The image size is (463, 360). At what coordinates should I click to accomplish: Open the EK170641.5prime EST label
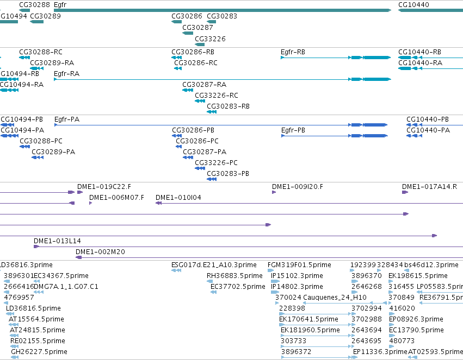click(x=308, y=320)
